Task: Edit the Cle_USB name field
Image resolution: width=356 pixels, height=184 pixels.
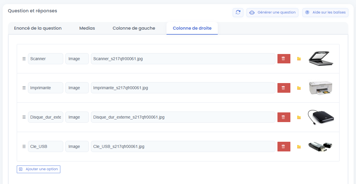Action: coord(46,146)
